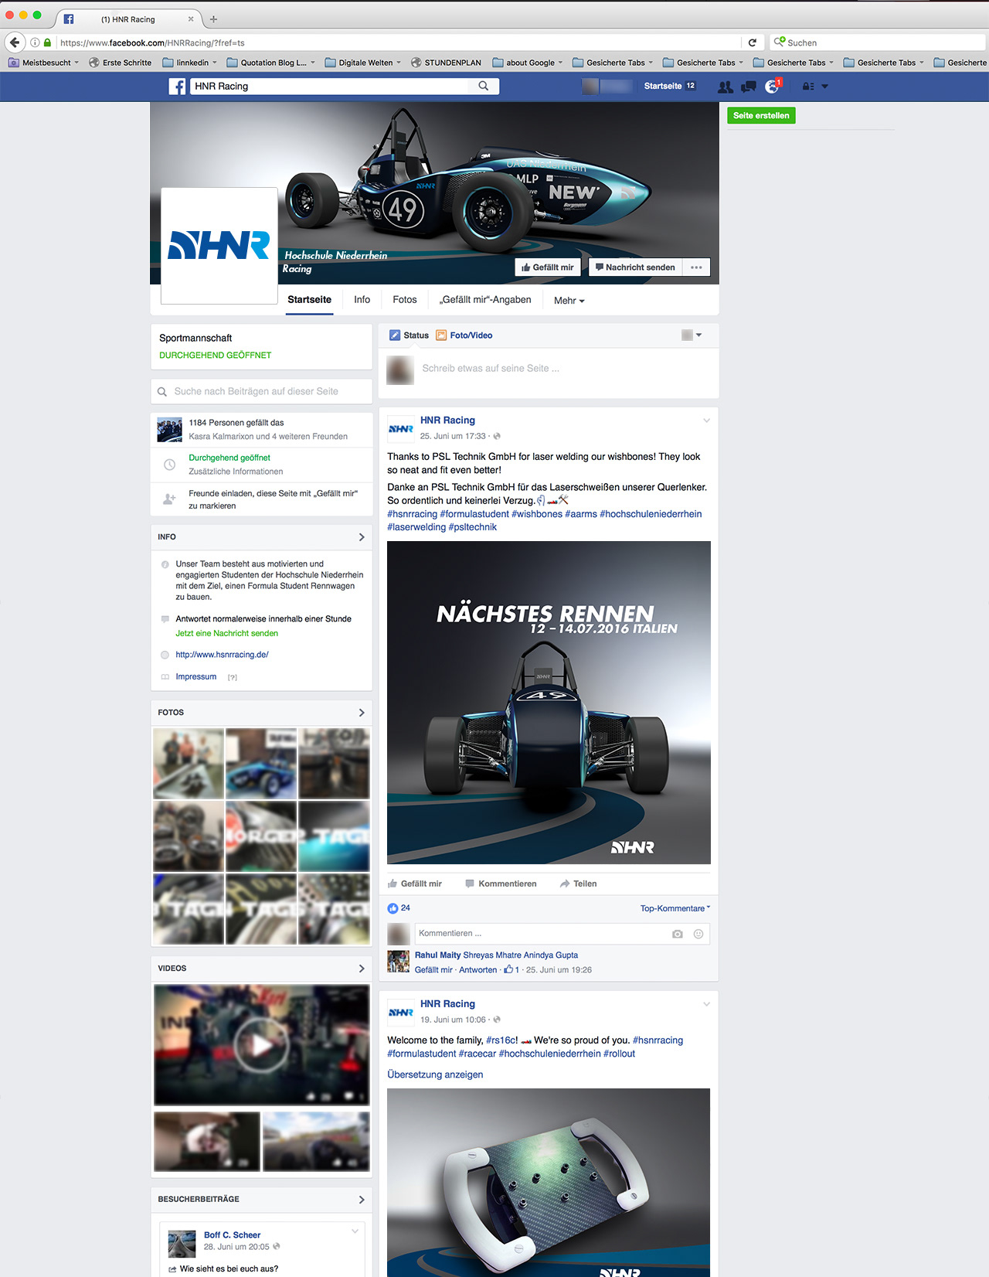Viewport: 989px width, 1277px height.
Task: Open options chevron on the 25. Juni post
Action: (x=706, y=421)
